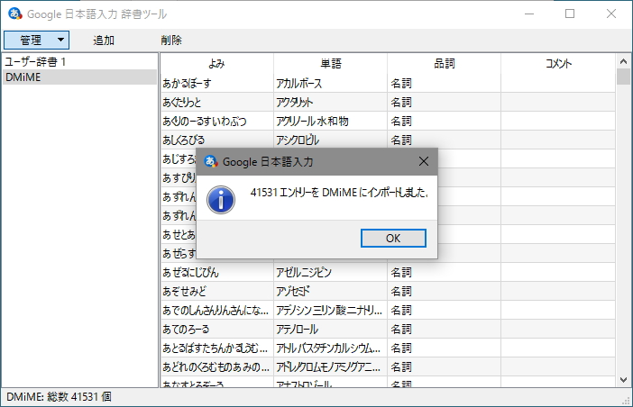The height and width of the screenshot is (407, 633).
Task: Select ユーザー辞書 1 in the dictionary list
Action: click(x=79, y=61)
